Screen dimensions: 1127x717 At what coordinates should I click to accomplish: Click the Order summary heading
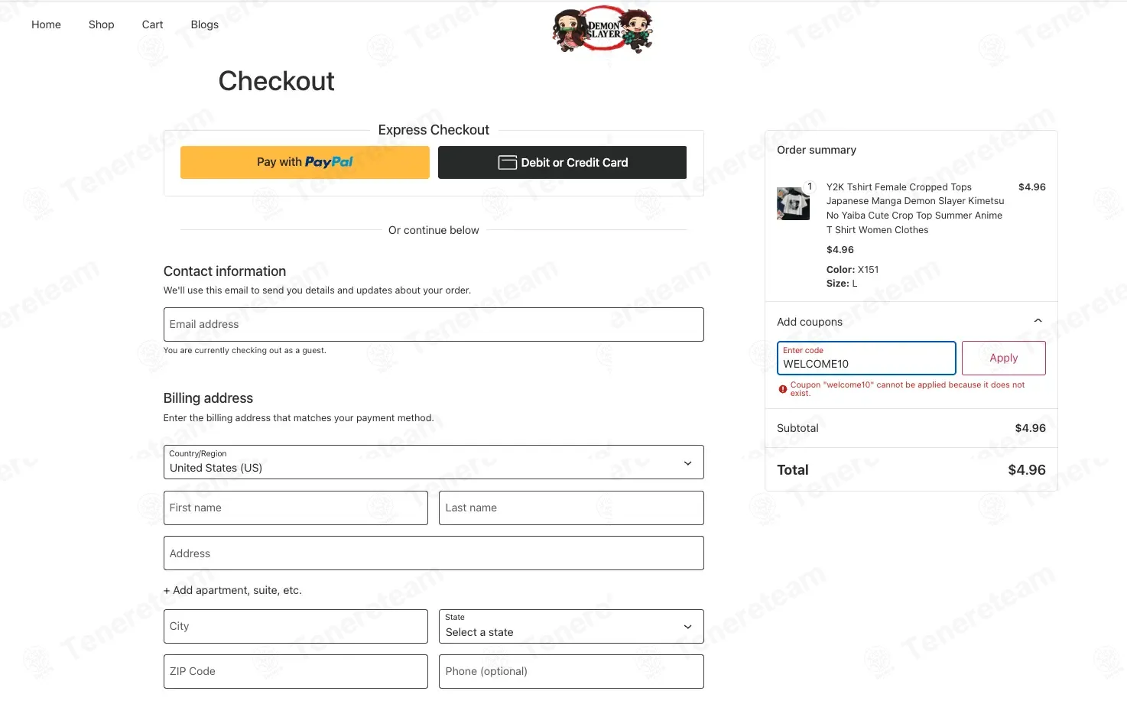tap(817, 150)
